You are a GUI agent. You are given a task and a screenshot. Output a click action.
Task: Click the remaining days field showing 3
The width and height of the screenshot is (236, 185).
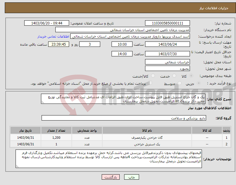click(x=90, y=44)
